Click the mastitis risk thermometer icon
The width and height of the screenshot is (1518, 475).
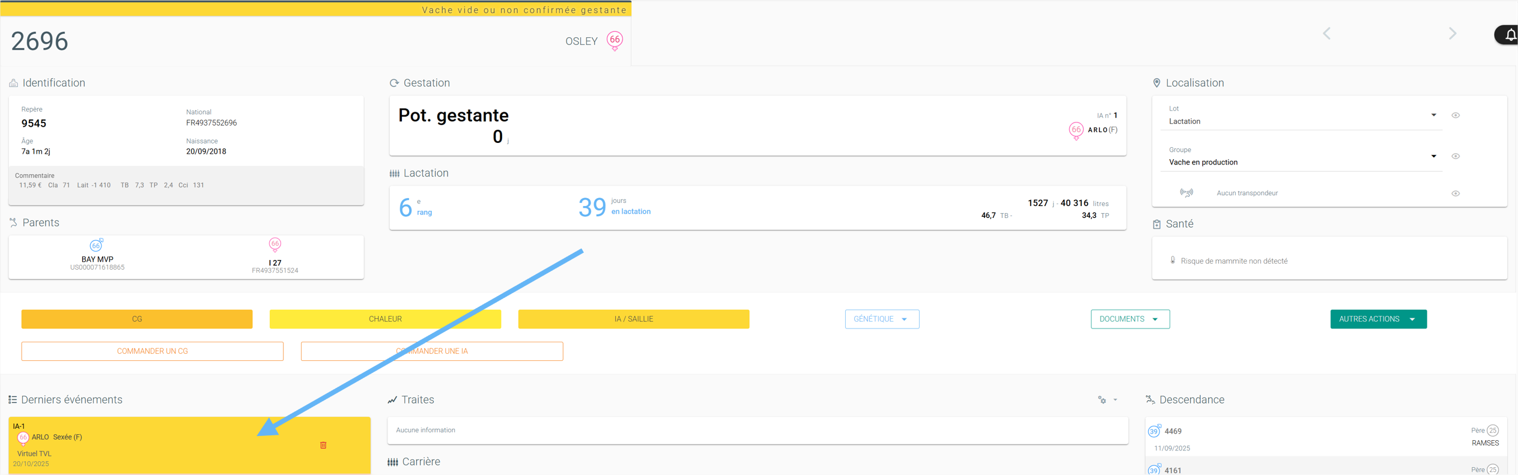click(1173, 261)
